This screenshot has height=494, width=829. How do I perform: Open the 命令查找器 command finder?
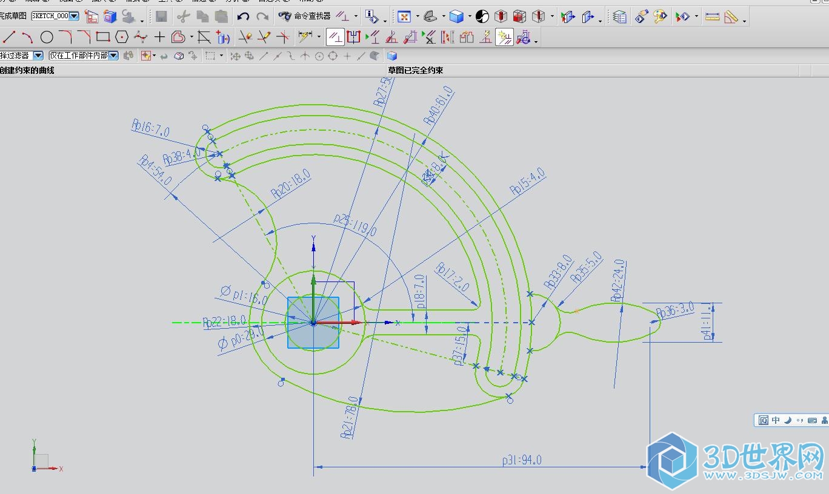coord(305,16)
